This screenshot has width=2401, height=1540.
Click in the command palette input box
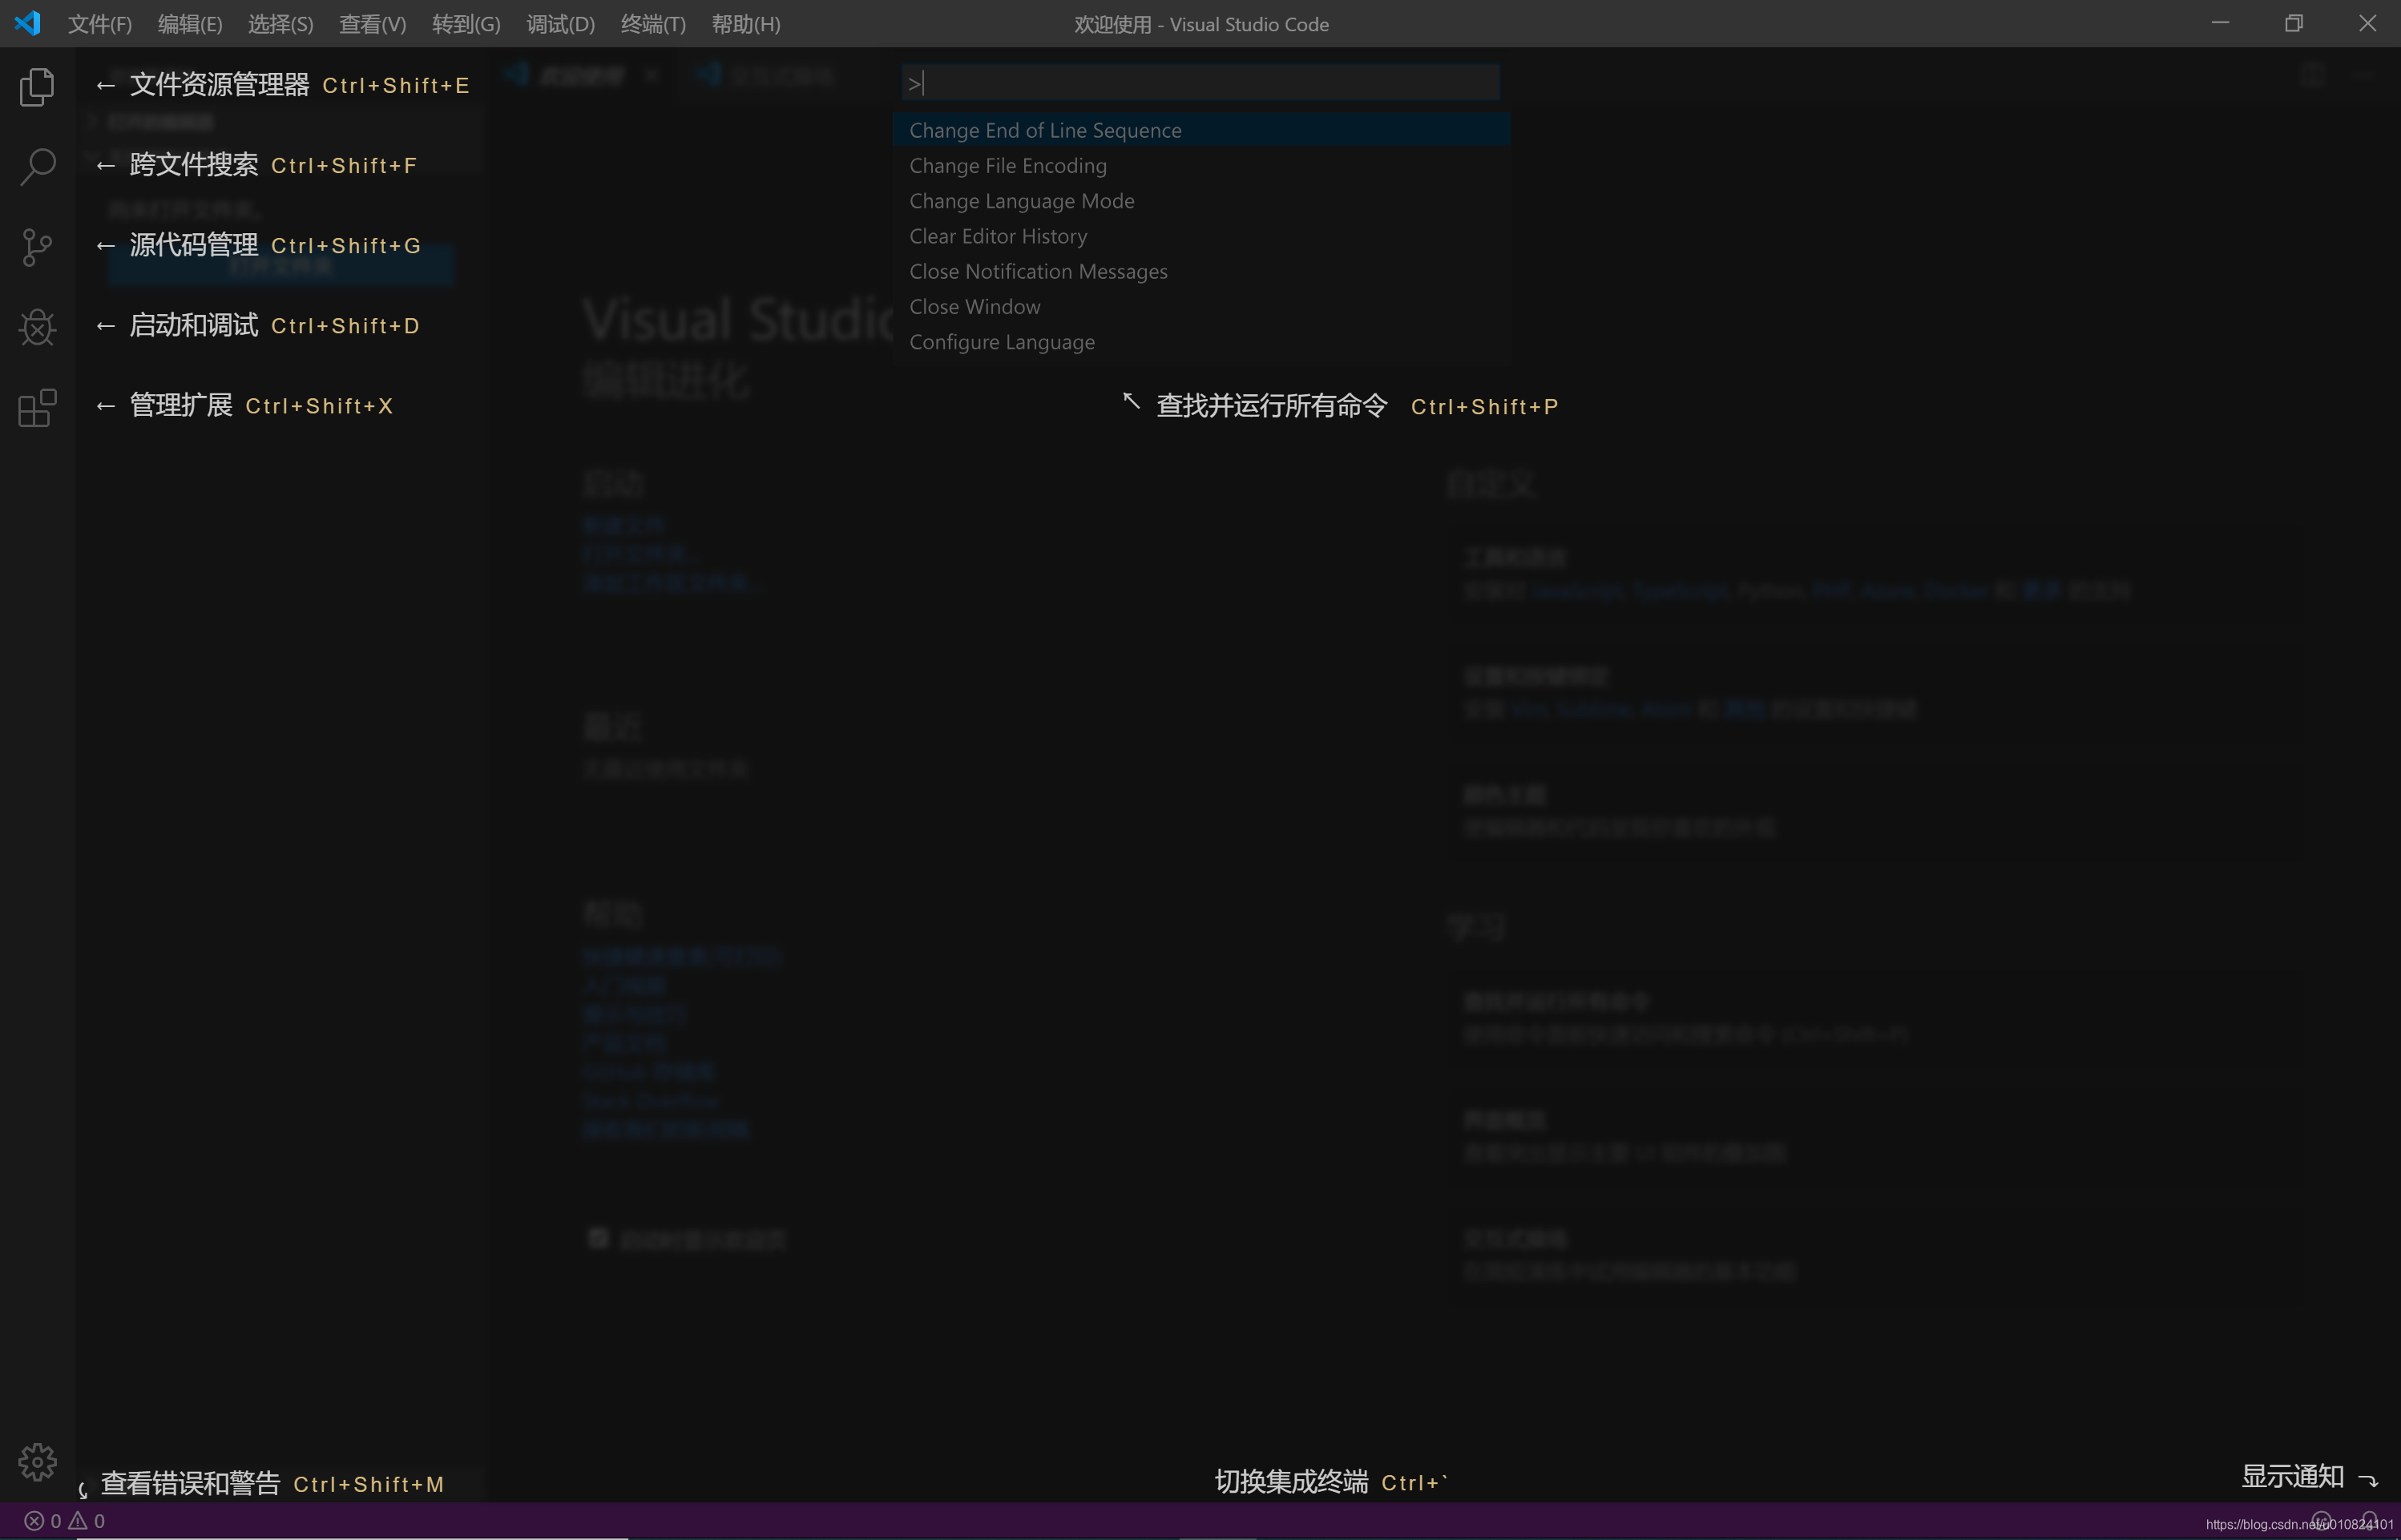pyautogui.click(x=1200, y=83)
